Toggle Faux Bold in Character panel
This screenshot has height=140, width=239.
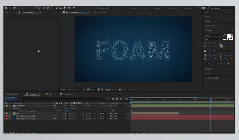(x=208, y=64)
